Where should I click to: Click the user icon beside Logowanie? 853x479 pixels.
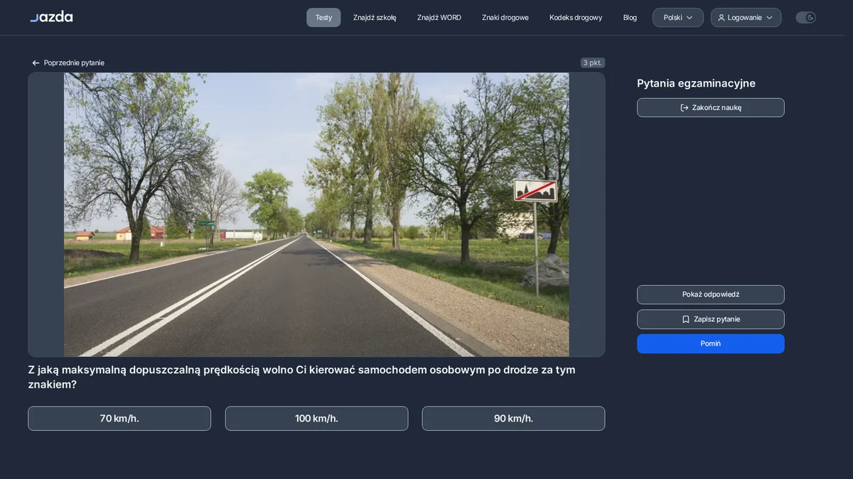[721, 18]
